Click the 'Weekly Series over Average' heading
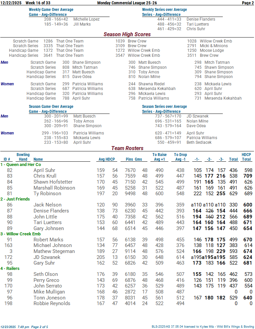255x329 pixels. pyautogui.click(x=164, y=10)
